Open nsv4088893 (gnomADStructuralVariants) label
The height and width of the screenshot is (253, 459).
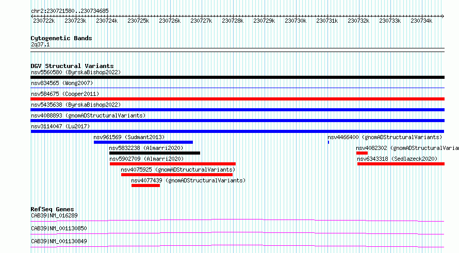pyautogui.click(x=88, y=115)
